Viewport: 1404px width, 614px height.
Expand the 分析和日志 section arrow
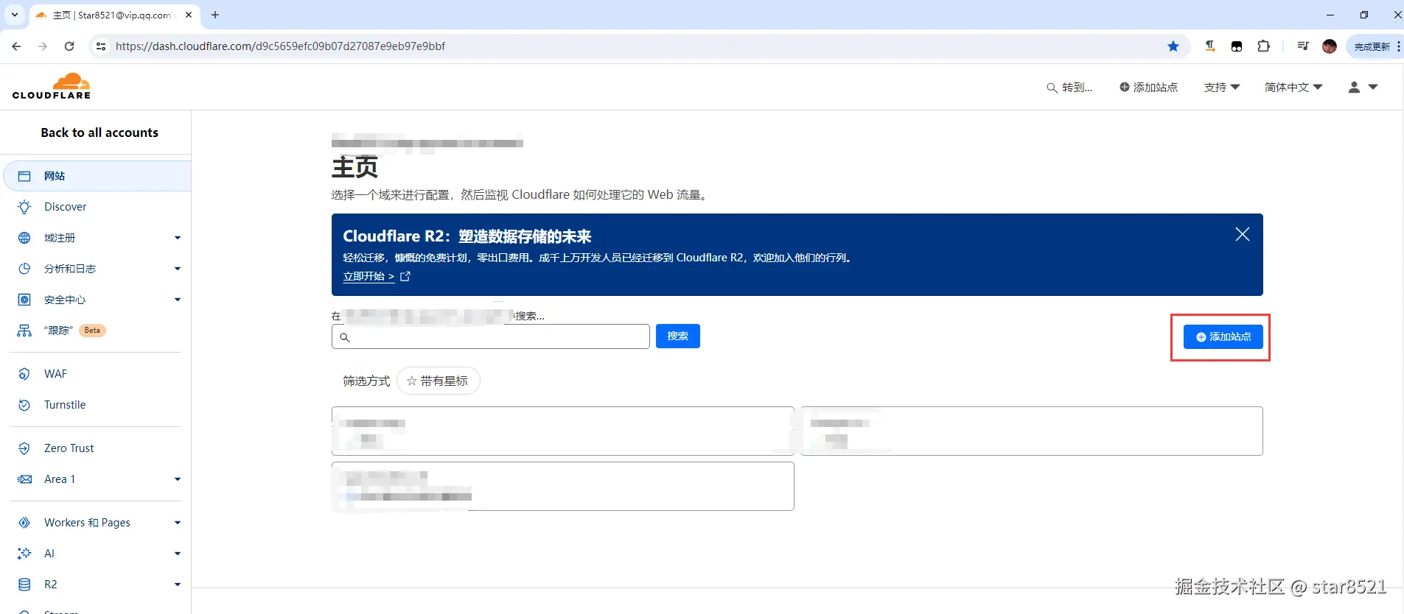point(178,269)
